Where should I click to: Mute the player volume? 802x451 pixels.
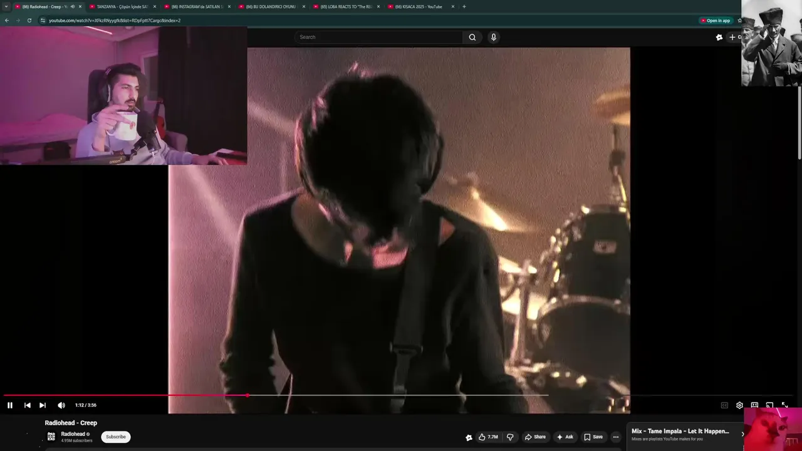pos(61,405)
